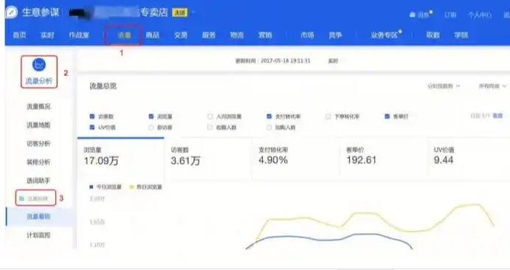
Task: Uncheck the 浏览量 checkbox
Action: coord(151,117)
